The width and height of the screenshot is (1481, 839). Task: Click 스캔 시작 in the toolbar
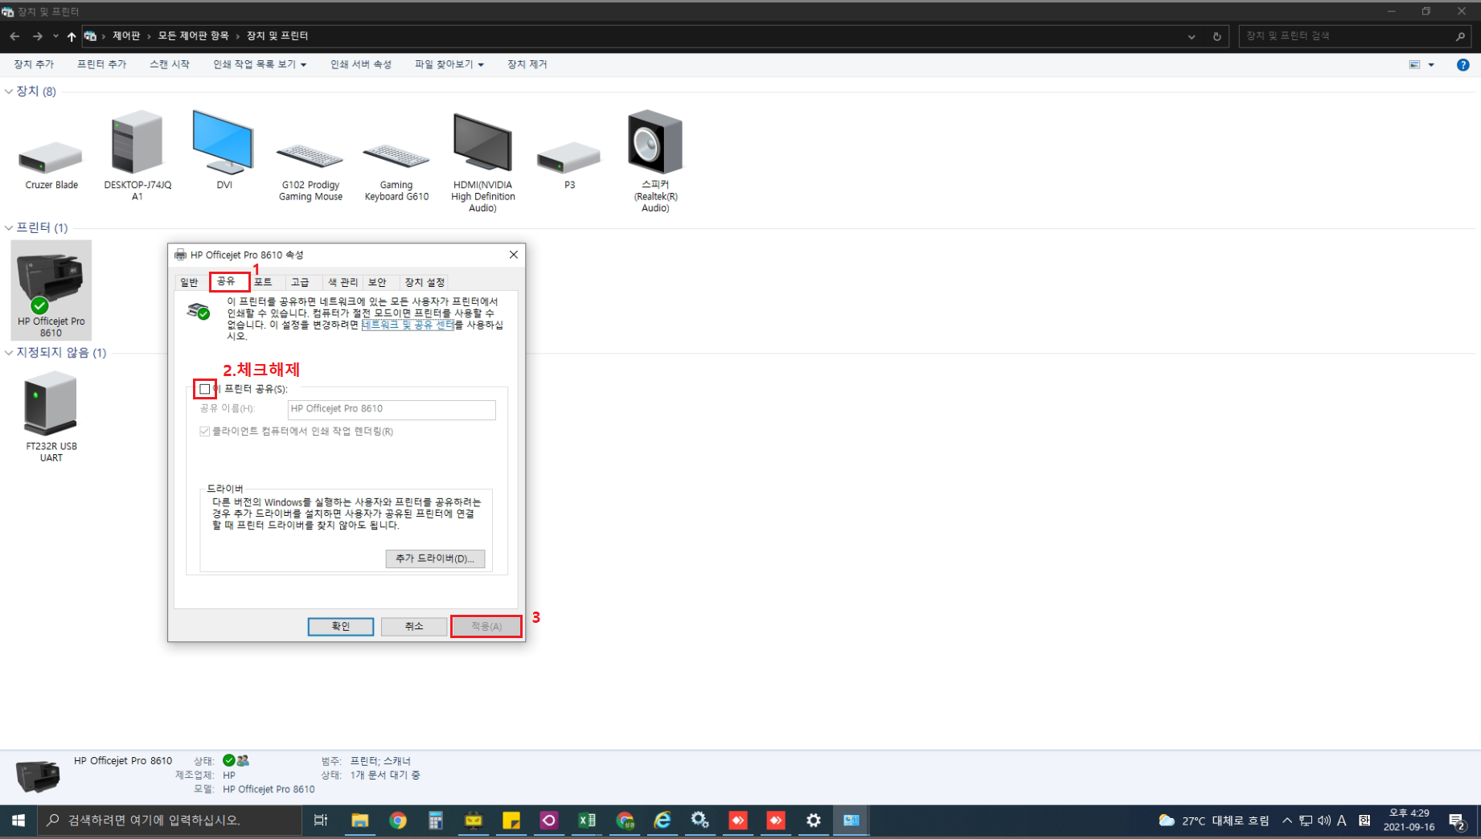tap(170, 64)
